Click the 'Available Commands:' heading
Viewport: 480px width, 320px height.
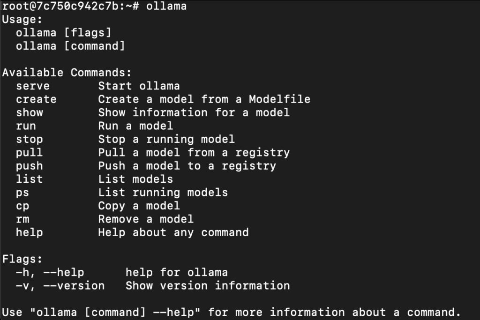click(67, 73)
